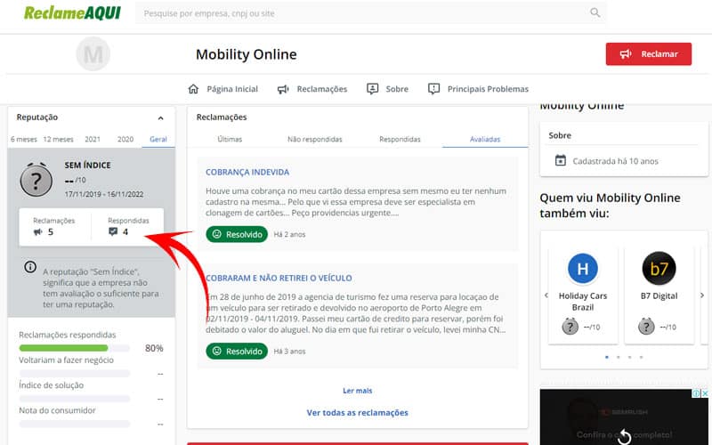Switch to the Avaliadas complaints tab
712x445 pixels.
point(485,140)
